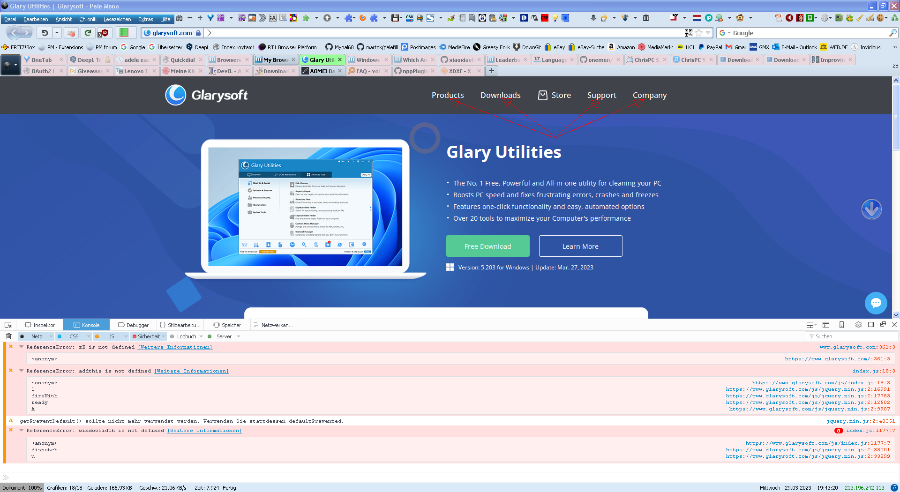Click the console Suchen filter field

(x=852, y=336)
